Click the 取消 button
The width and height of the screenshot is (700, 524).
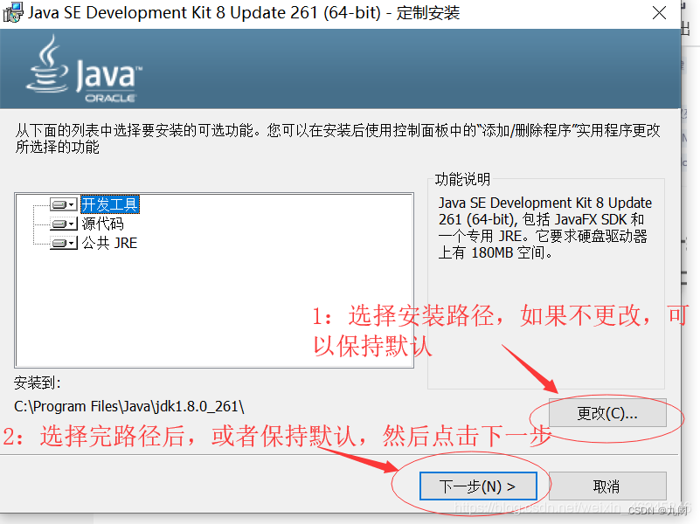click(x=607, y=486)
